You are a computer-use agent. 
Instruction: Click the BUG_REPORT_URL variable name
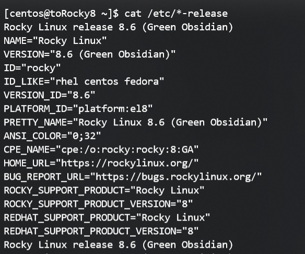tap(44, 177)
